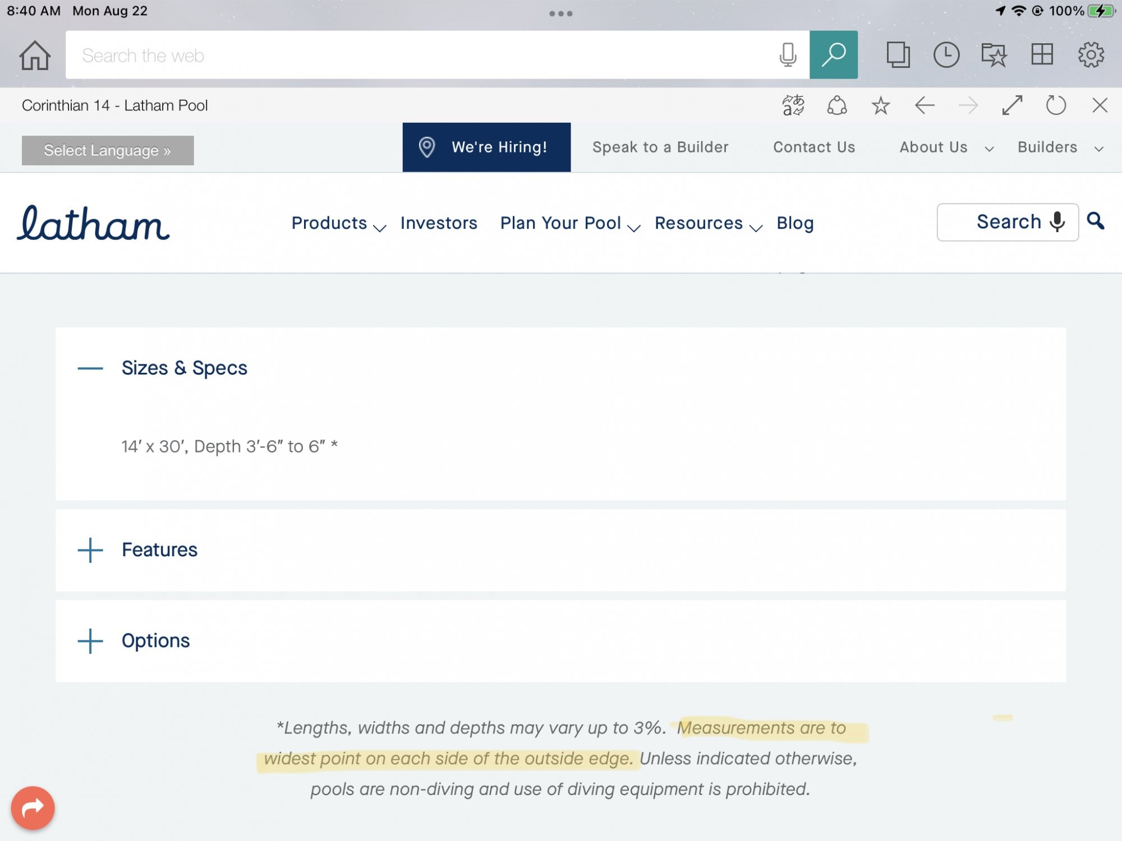
Task: Expand the Plan Your Pool menu
Action: click(x=570, y=223)
